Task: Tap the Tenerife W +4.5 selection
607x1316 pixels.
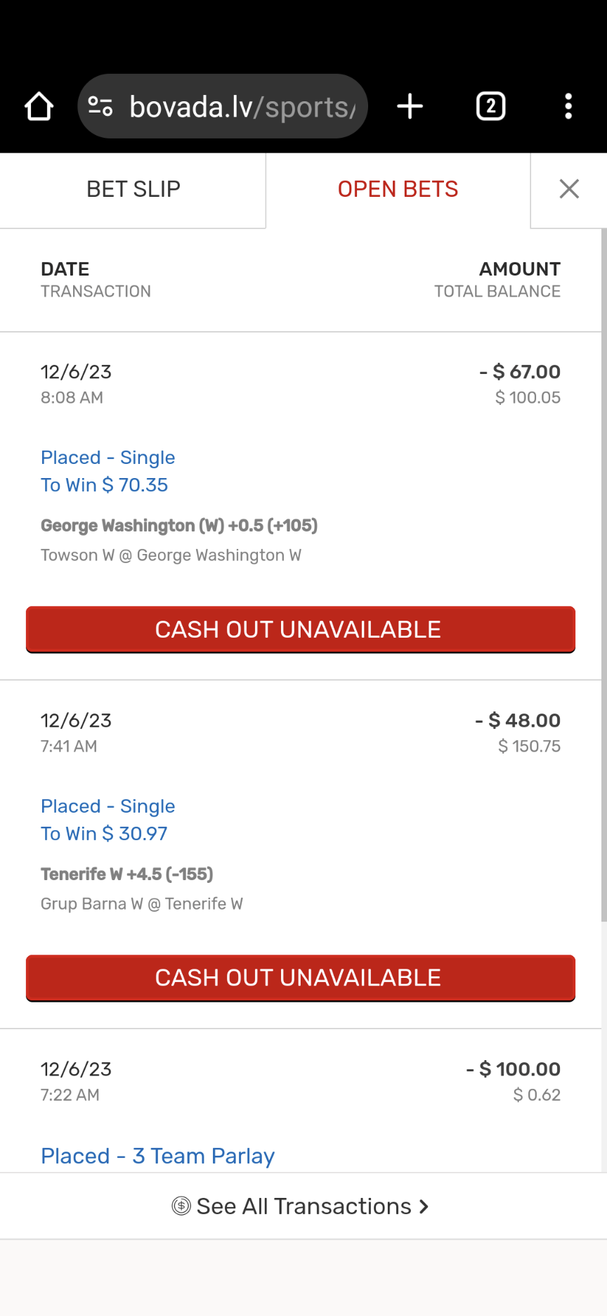Action: pyautogui.click(x=127, y=875)
